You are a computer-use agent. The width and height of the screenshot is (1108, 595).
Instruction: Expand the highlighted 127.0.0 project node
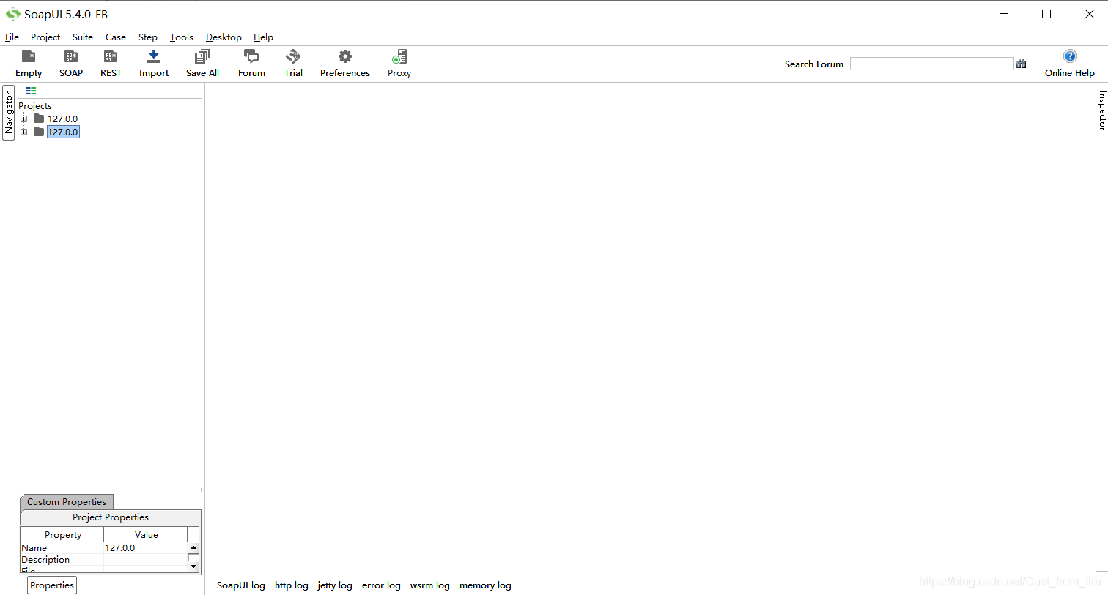[24, 132]
